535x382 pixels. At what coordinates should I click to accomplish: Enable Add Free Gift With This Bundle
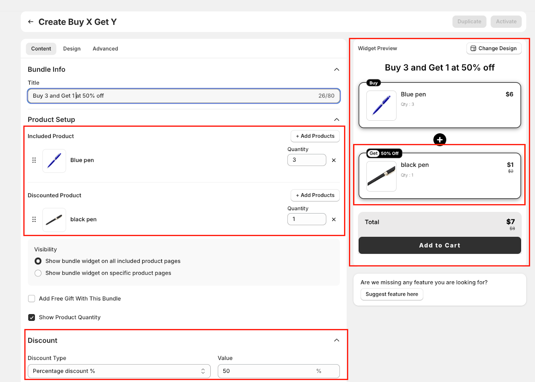coord(32,298)
